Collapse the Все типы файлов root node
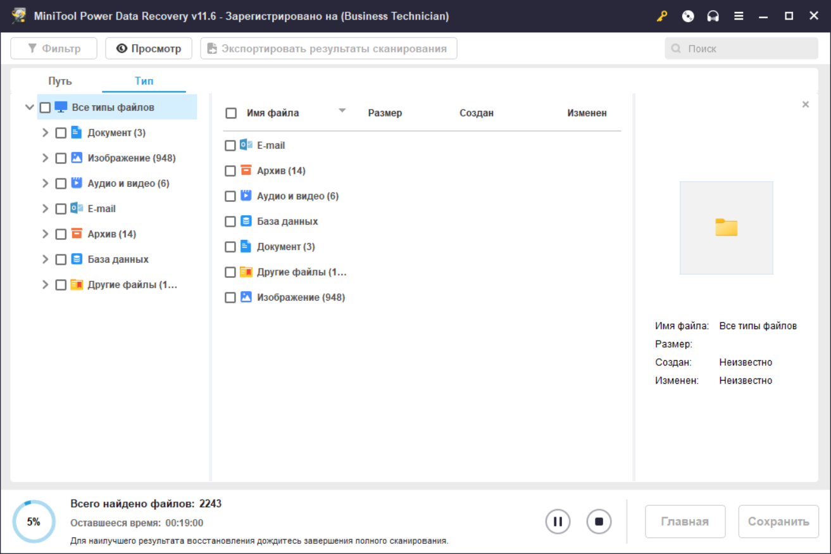 click(x=29, y=108)
